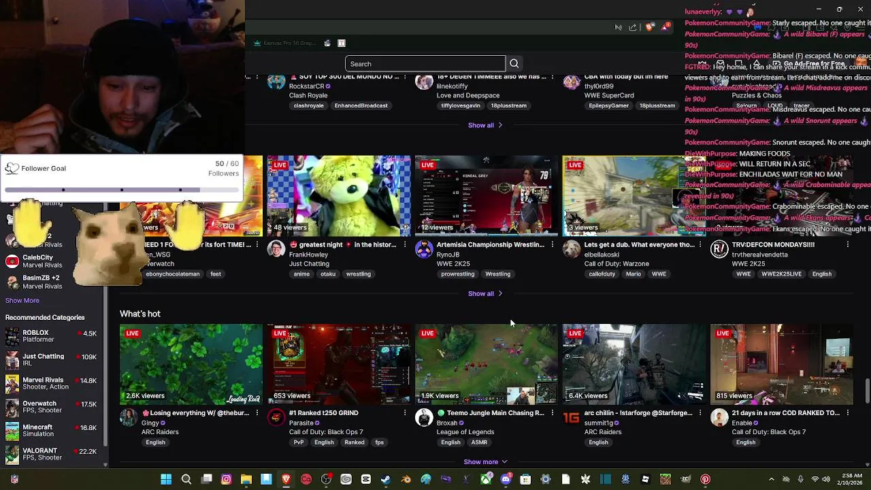Expand hidden system tray icons chevron

click(771, 480)
